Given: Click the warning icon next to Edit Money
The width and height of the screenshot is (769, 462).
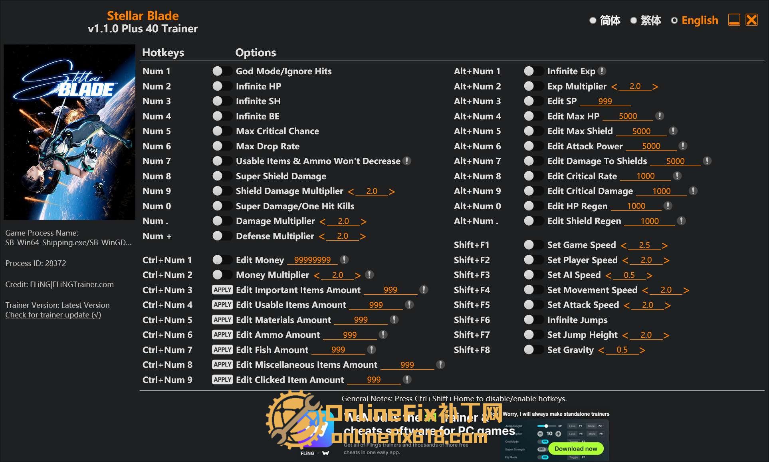Looking at the screenshot, I should [344, 260].
